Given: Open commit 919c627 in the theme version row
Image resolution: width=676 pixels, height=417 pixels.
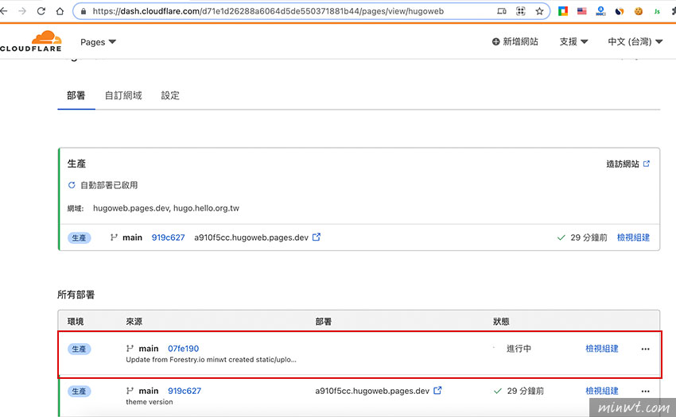Looking at the screenshot, I should 185,391.
